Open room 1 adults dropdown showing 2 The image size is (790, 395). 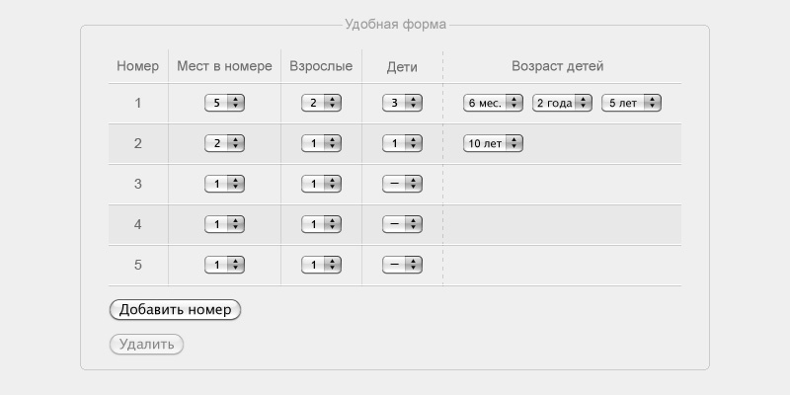tap(321, 103)
